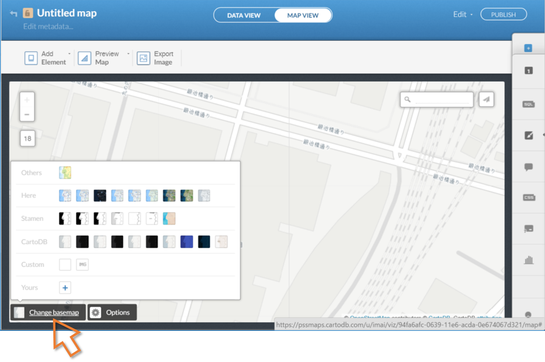
Task: Click the zoom level 18 indicator
Action: click(28, 138)
